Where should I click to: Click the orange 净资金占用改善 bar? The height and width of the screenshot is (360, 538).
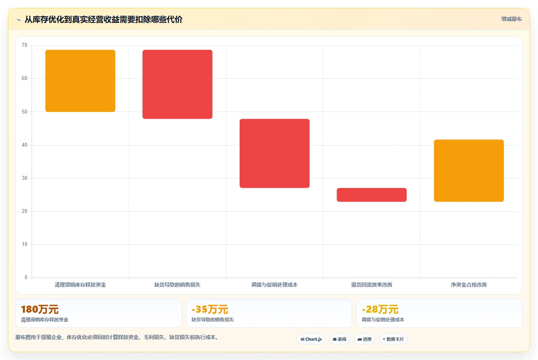pos(469,171)
